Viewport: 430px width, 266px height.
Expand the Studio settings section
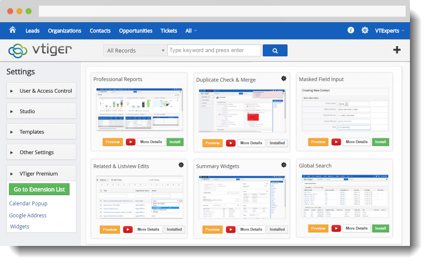click(x=41, y=111)
